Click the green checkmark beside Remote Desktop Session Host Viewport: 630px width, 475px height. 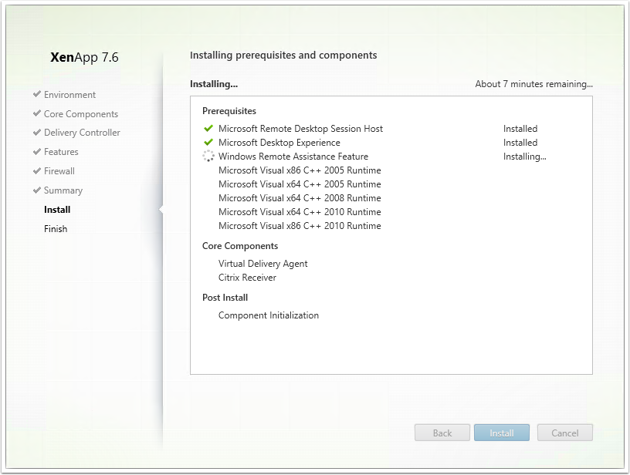click(x=208, y=128)
